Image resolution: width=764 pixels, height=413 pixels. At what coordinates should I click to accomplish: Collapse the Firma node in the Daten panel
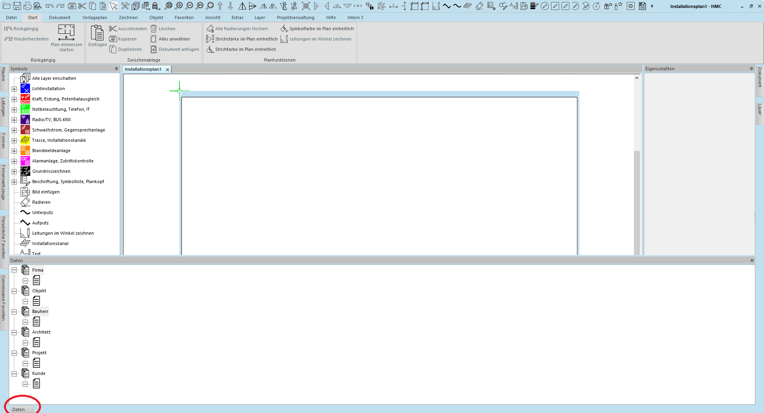(14, 270)
